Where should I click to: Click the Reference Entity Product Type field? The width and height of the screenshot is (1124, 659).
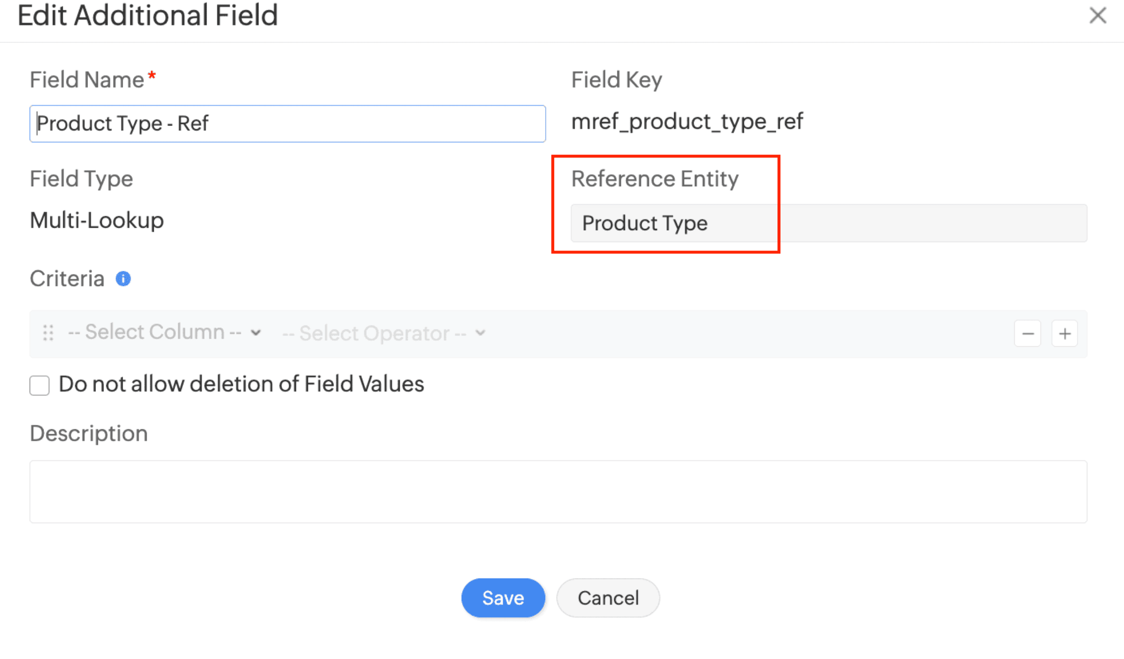pyautogui.click(x=828, y=223)
